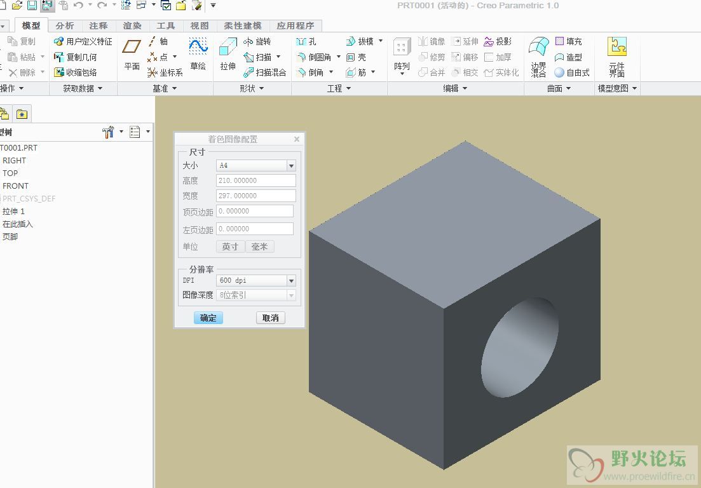Screen dimensions: 701x488
Task: Click the 宽度 width input field
Action: (x=255, y=196)
